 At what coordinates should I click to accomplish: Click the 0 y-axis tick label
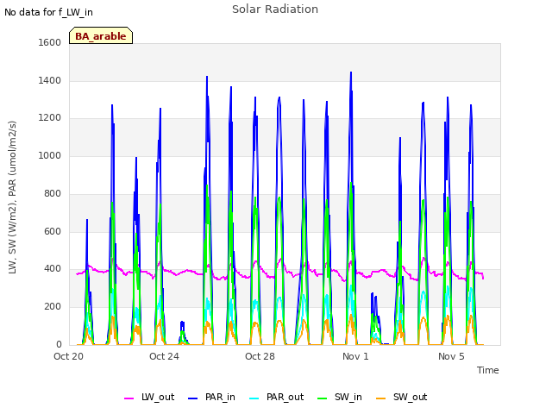[x=59, y=345]
